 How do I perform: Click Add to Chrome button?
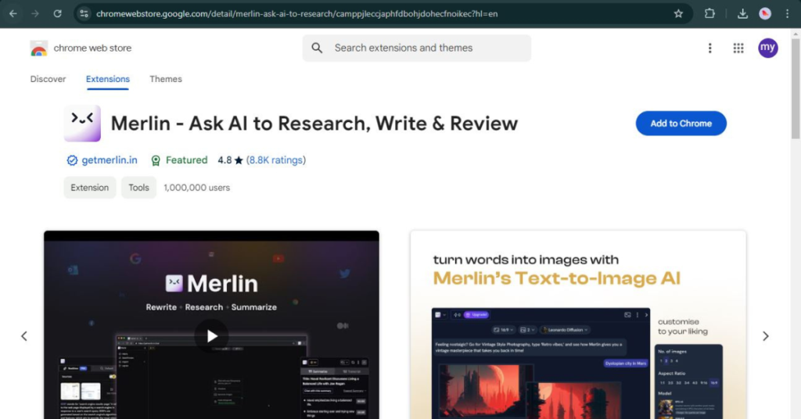[681, 124]
